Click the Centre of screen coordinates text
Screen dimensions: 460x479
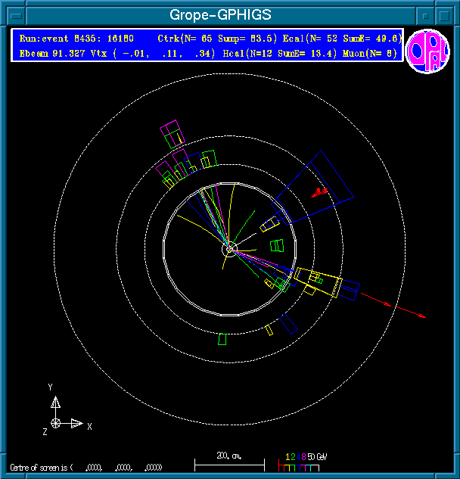tap(85, 467)
